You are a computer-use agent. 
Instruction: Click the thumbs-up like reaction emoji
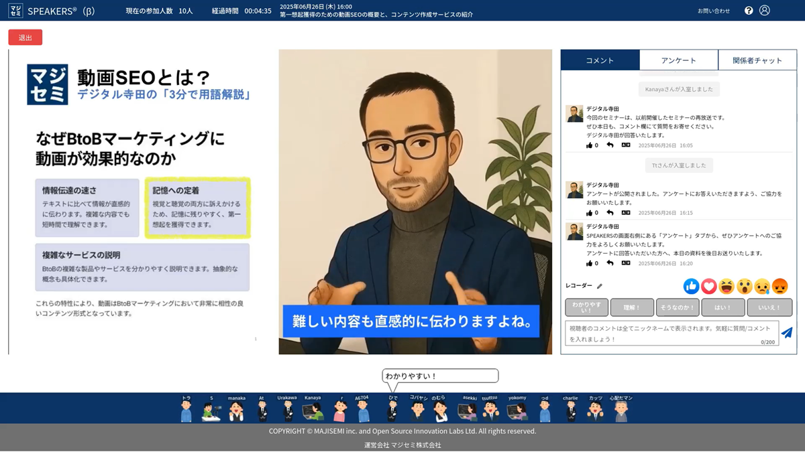[691, 287]
